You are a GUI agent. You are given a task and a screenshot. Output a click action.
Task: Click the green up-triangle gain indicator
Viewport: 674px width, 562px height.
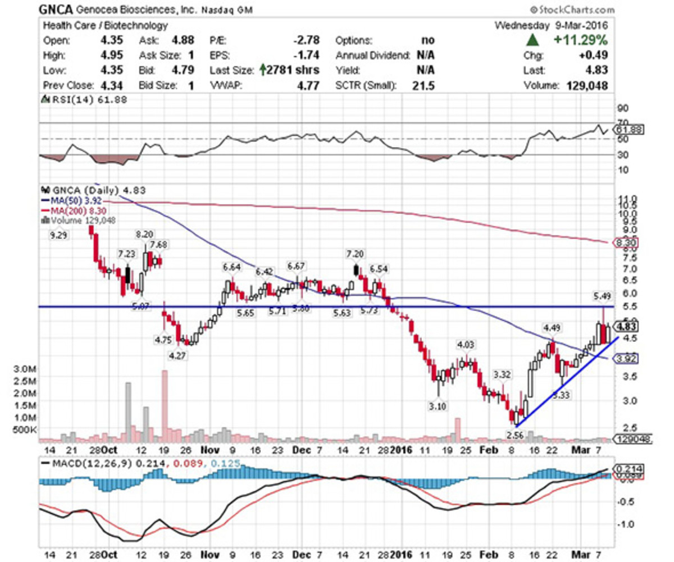click(533, 40)
